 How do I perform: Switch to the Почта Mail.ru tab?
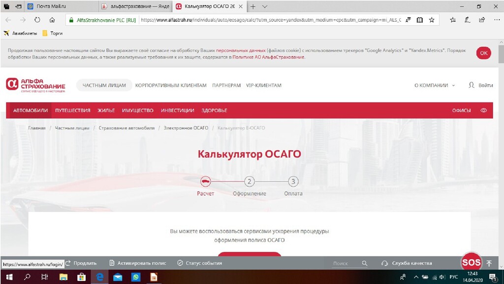61,6
